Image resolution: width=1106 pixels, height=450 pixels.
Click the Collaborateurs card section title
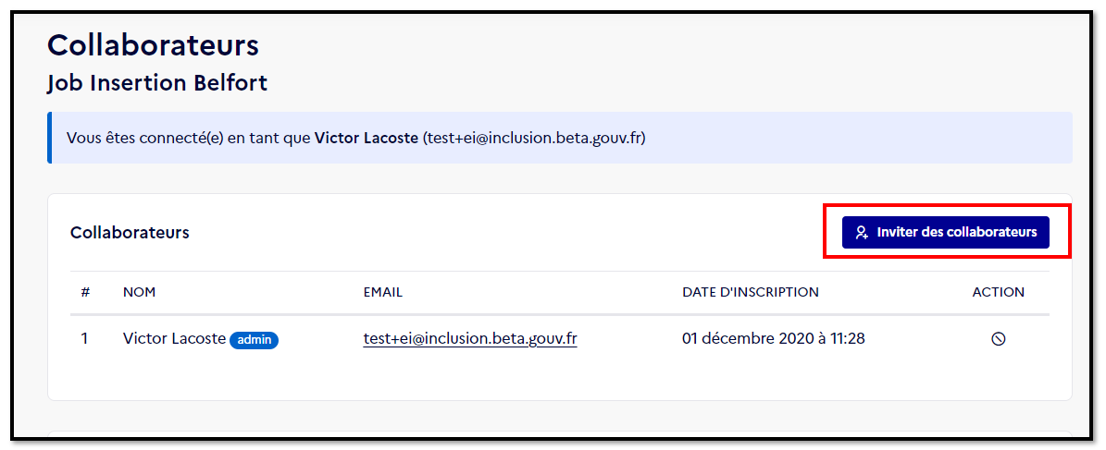click(130, 233)
